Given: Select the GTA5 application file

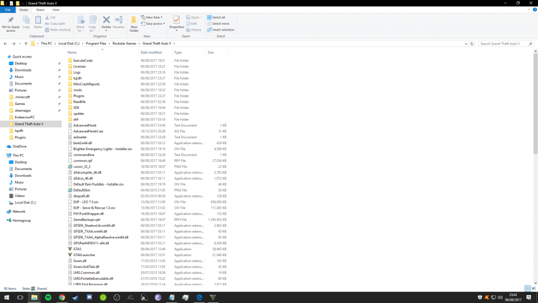Looking at the screenshot, I should 77,249.
